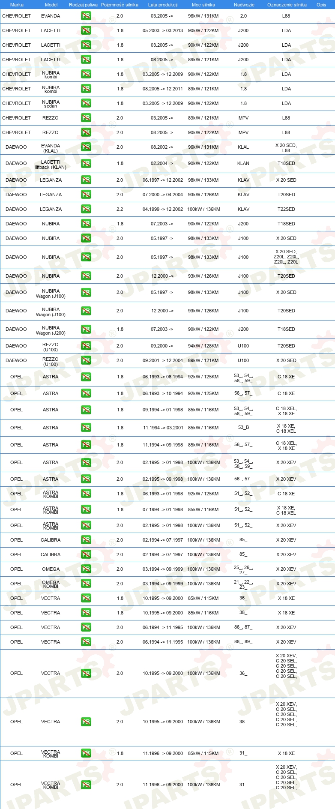Click fuel icon for Opel Astra 53_B row

86,428
